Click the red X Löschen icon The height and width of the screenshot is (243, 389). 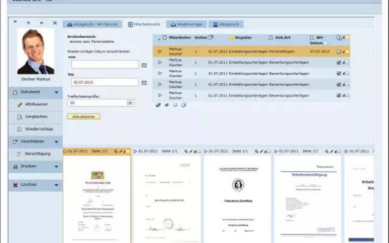click(x=15, y=185)
